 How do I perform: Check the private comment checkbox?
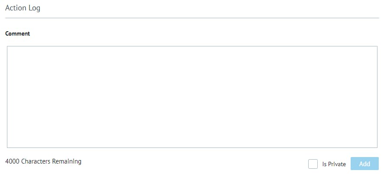(313, 164)
